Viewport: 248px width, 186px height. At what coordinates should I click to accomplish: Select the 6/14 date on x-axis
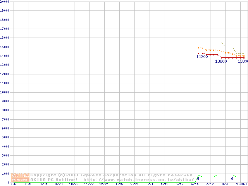coord(195,184)
